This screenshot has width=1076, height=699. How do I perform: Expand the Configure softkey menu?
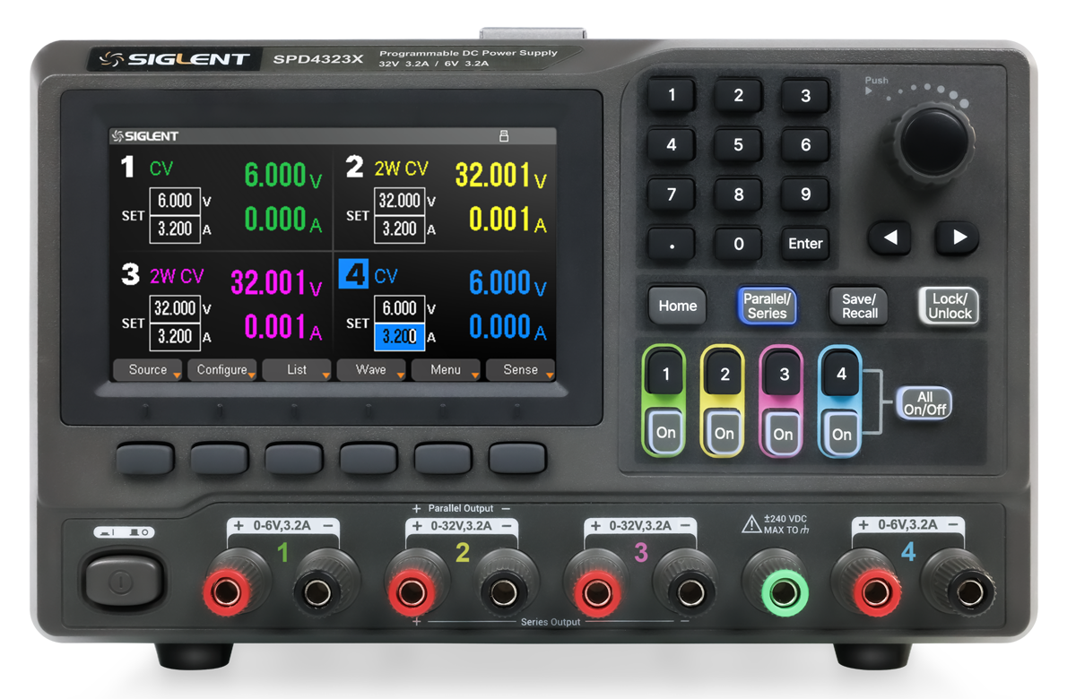(x=222, y=370)
